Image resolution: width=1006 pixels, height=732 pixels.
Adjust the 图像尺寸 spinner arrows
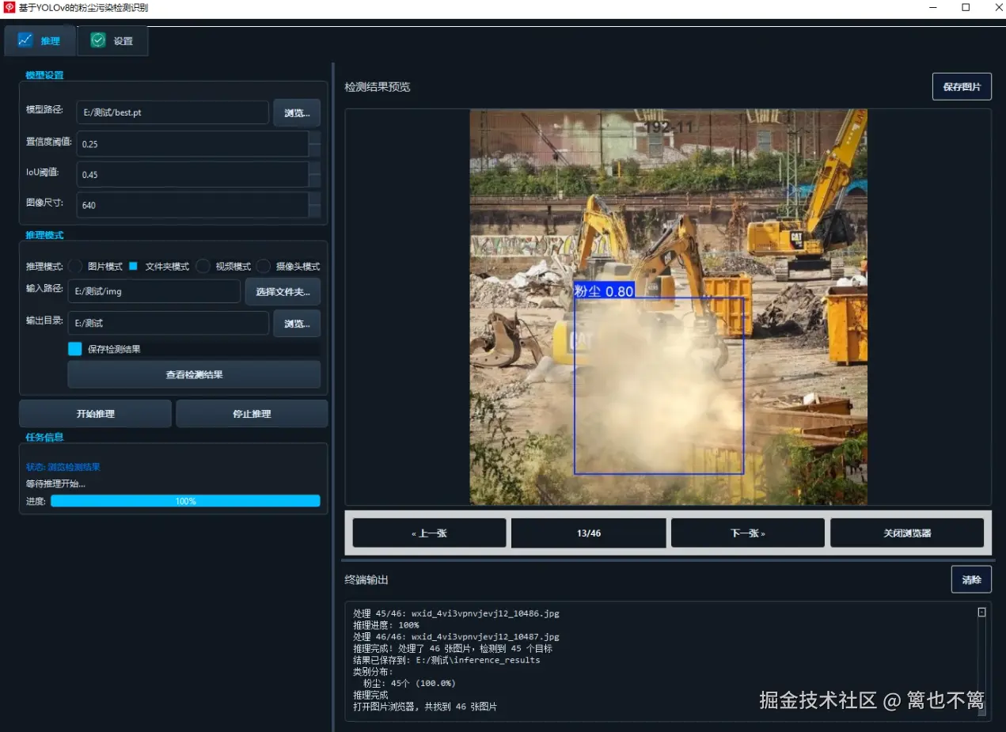tap(315, 205)
